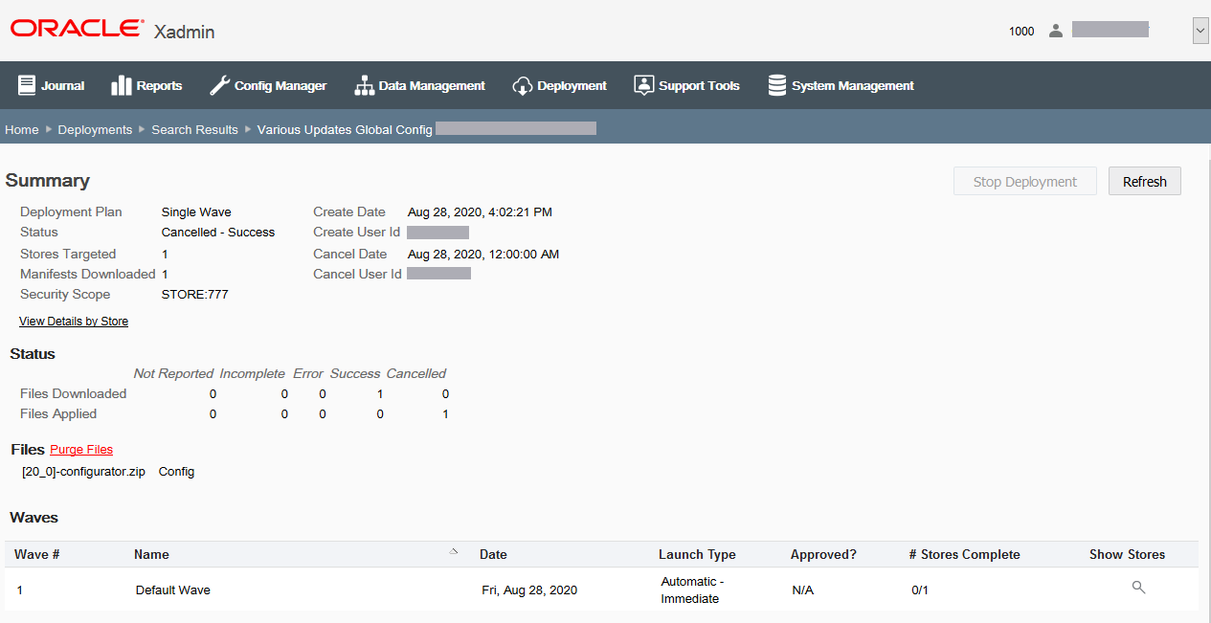The width and height of the screenshot is (1211, 623).
Task: Open the dropdown in the top-right corner
Action: pos(1200,30)
